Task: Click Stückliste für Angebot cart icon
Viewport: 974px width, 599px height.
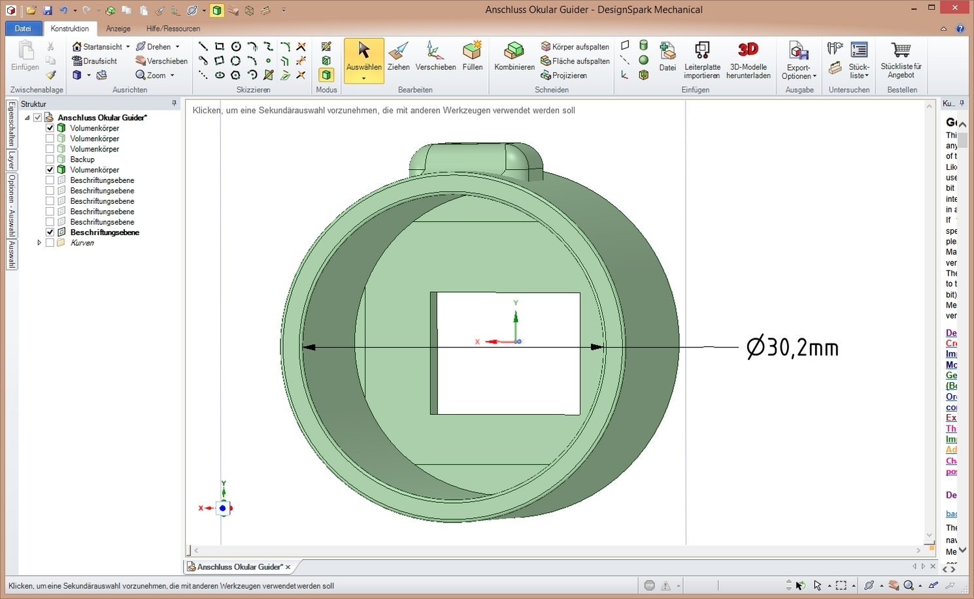Action: (x=901, y=51)
